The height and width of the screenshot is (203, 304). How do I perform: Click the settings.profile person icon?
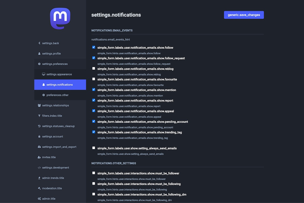(x=39, y=54)
